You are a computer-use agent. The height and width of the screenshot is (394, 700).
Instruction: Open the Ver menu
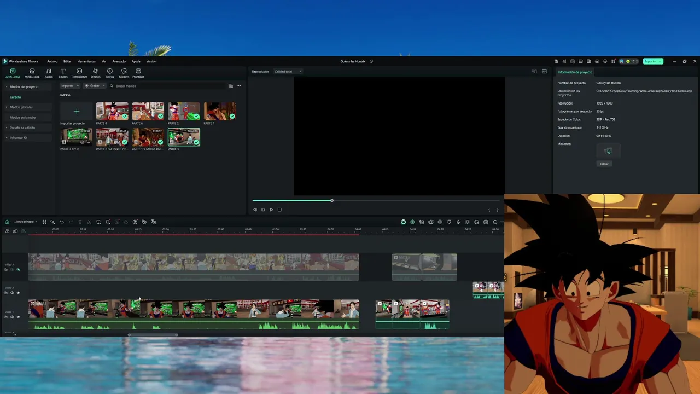pos(104,61)
